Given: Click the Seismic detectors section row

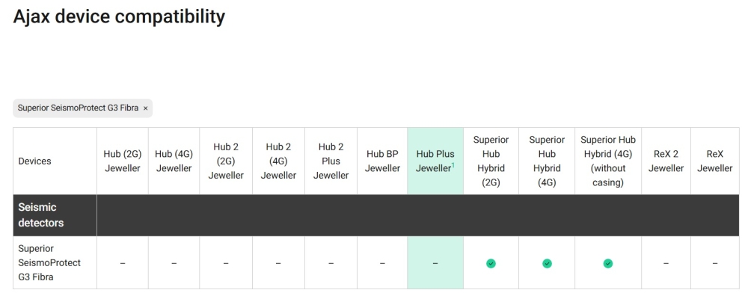Looking at the screenshot, I should (375, 215).
